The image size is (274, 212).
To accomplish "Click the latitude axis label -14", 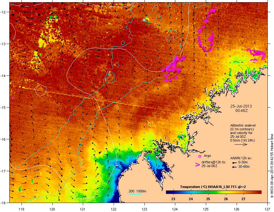I will click(3, 75).
